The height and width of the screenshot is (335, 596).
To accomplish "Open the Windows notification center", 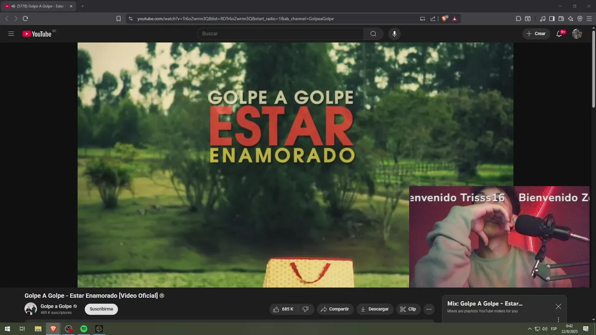I will point(586,329).
